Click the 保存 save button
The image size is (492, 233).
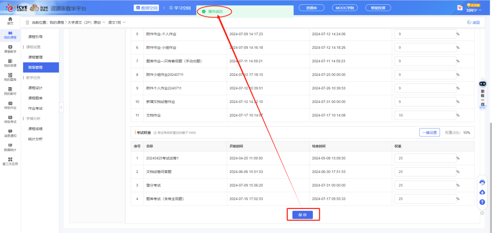point(303,214)
